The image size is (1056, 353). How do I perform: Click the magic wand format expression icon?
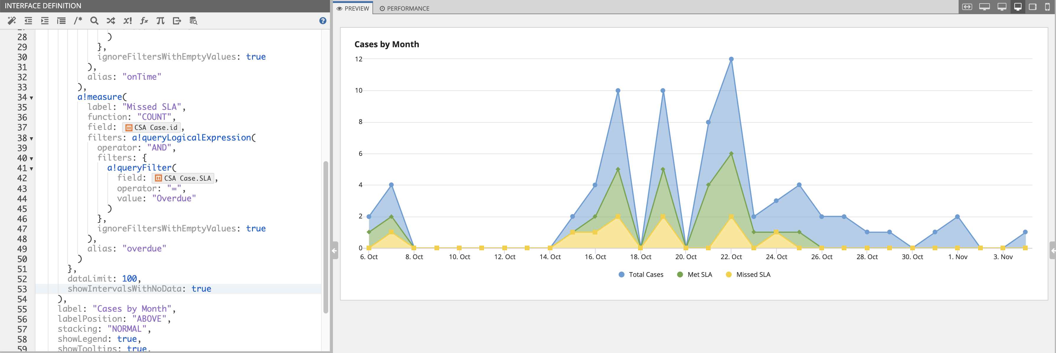pyautogui.click(x=12, y=20)
